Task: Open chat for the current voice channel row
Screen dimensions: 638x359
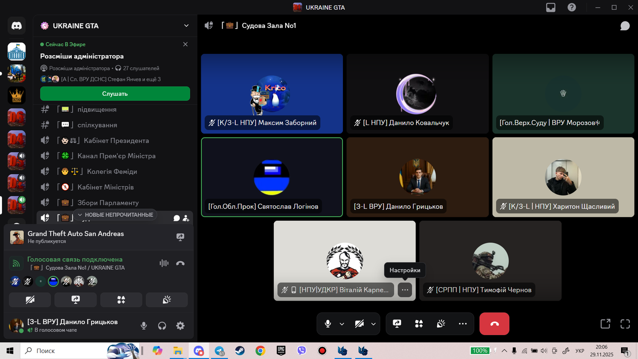Action: coord(176,218)
